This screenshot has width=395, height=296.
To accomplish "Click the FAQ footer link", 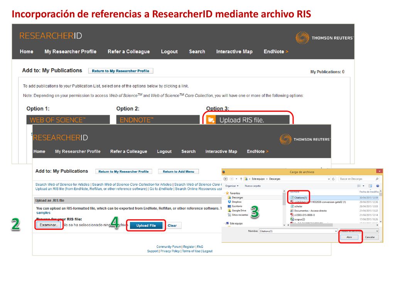I will pyautogui.click(x=200, y=247).
